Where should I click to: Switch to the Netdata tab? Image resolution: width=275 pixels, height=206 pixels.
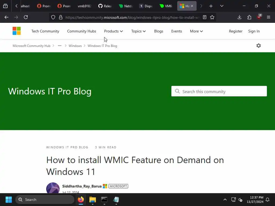(x=125, y=6)
